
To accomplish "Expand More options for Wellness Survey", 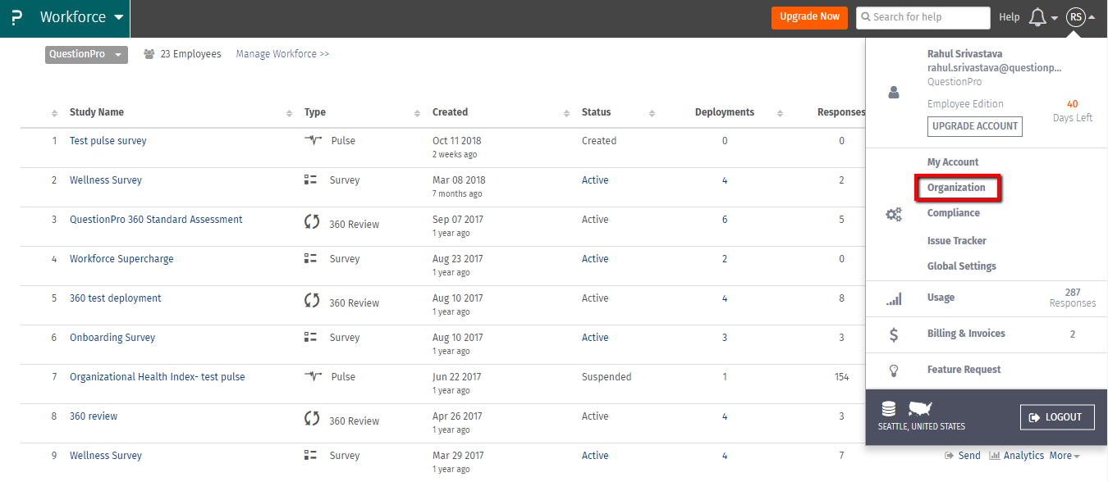I will (1065, 456).
